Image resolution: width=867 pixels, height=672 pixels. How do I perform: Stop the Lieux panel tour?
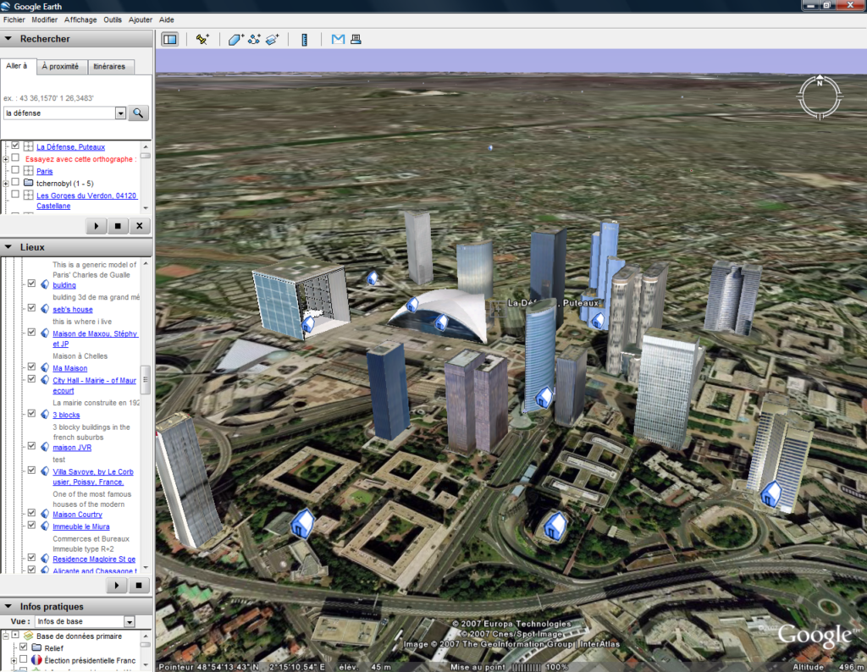[139, 585]
